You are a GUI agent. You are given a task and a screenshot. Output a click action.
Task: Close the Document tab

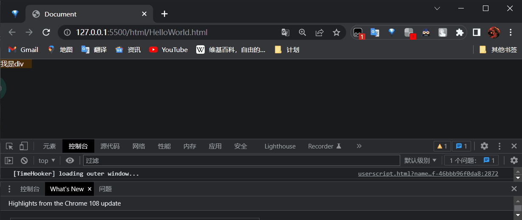[x=144, y=14]
